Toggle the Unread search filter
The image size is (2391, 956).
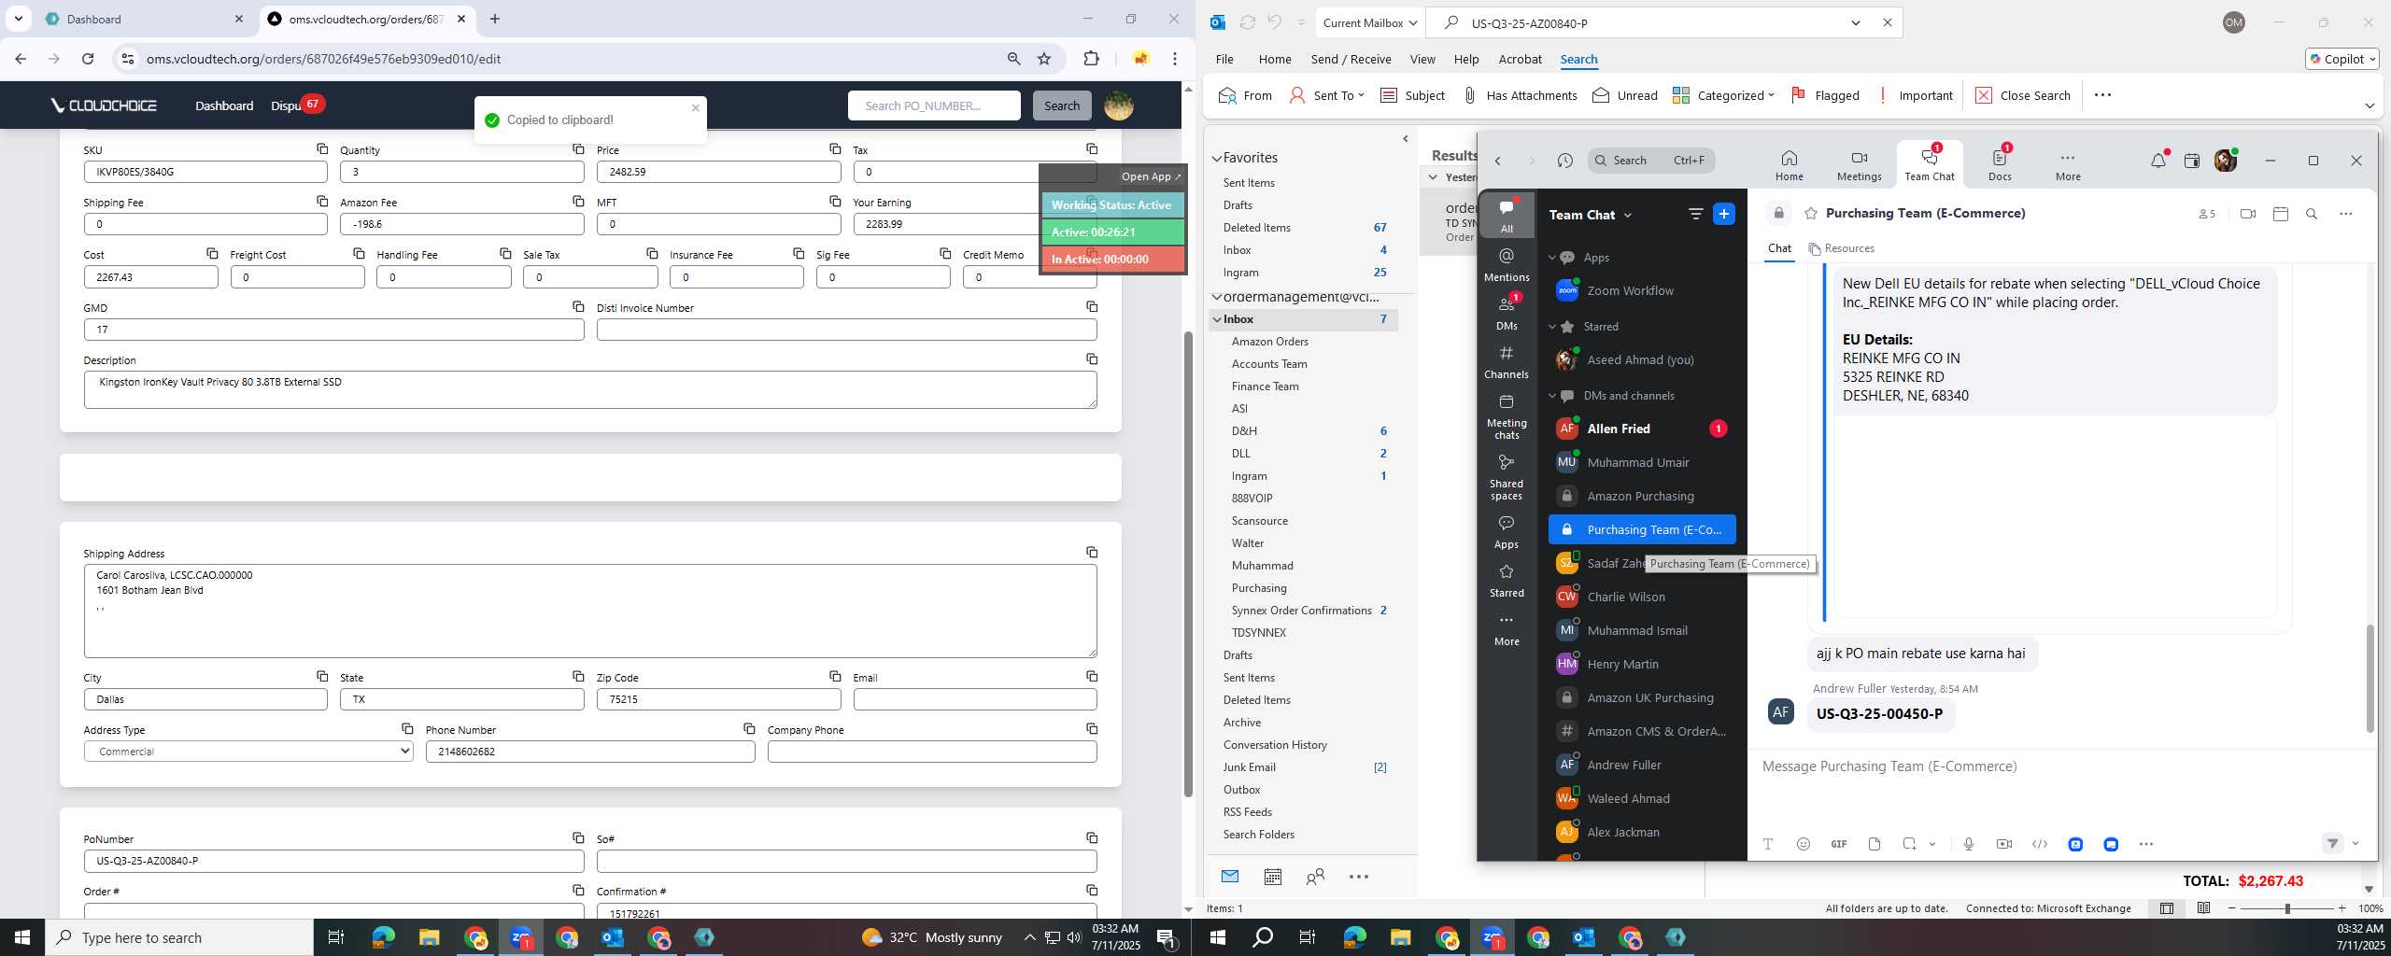[x=1625, y=95]
